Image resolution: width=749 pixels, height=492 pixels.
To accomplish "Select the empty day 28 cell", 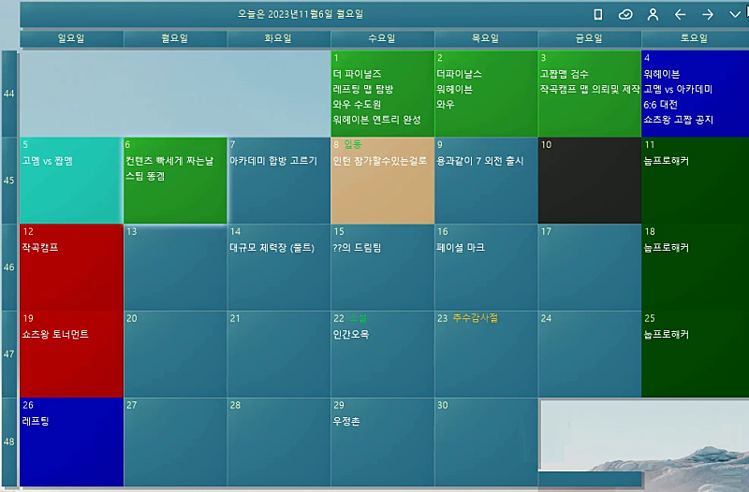I will click(279, 441).
